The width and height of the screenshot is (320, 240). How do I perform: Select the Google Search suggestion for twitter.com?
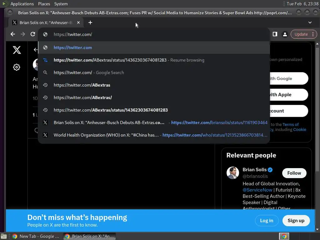coord(154,72)
